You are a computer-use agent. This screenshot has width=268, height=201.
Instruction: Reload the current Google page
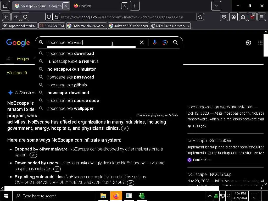(x=25, y=17)
